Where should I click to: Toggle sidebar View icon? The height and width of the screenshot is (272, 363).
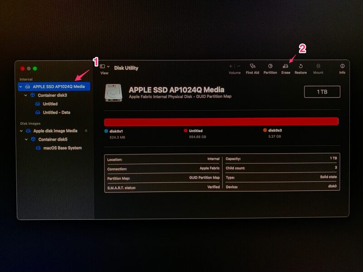[103, 66]
